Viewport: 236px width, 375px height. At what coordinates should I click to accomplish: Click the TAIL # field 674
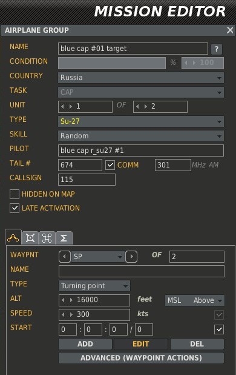(x=80, y=165)
